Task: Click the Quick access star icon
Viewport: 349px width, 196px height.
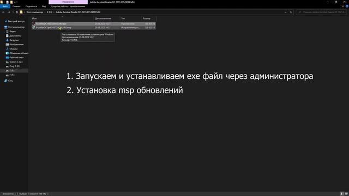Action: [6, 21]
